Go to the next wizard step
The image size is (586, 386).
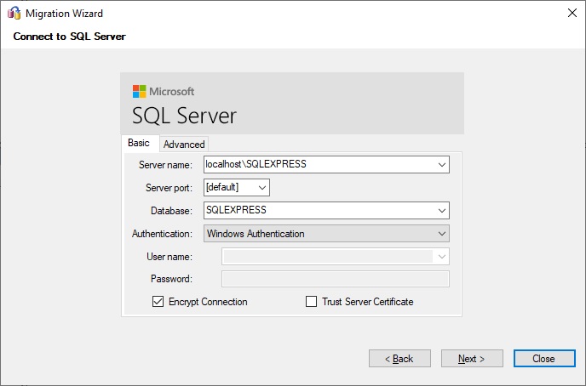[x=472, y=359]
